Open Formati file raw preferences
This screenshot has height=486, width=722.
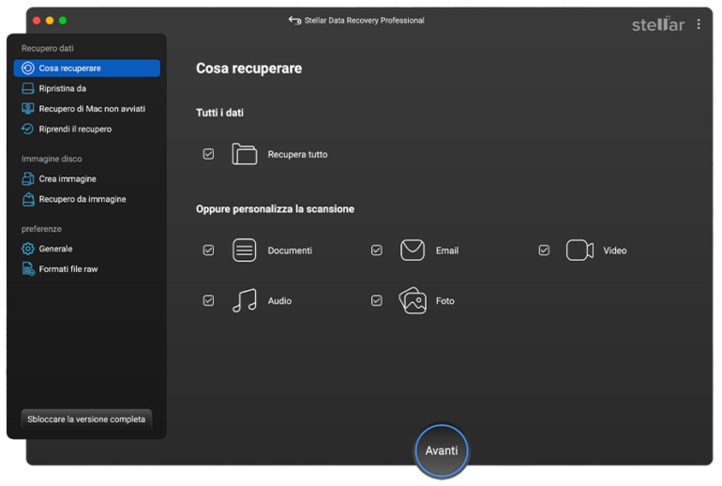[x=87, y=269]
